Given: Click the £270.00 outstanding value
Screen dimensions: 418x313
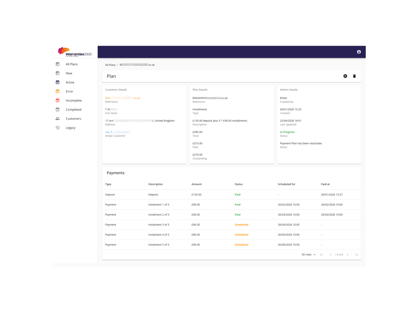Looking at the screenshot, I should coord(197,155).
